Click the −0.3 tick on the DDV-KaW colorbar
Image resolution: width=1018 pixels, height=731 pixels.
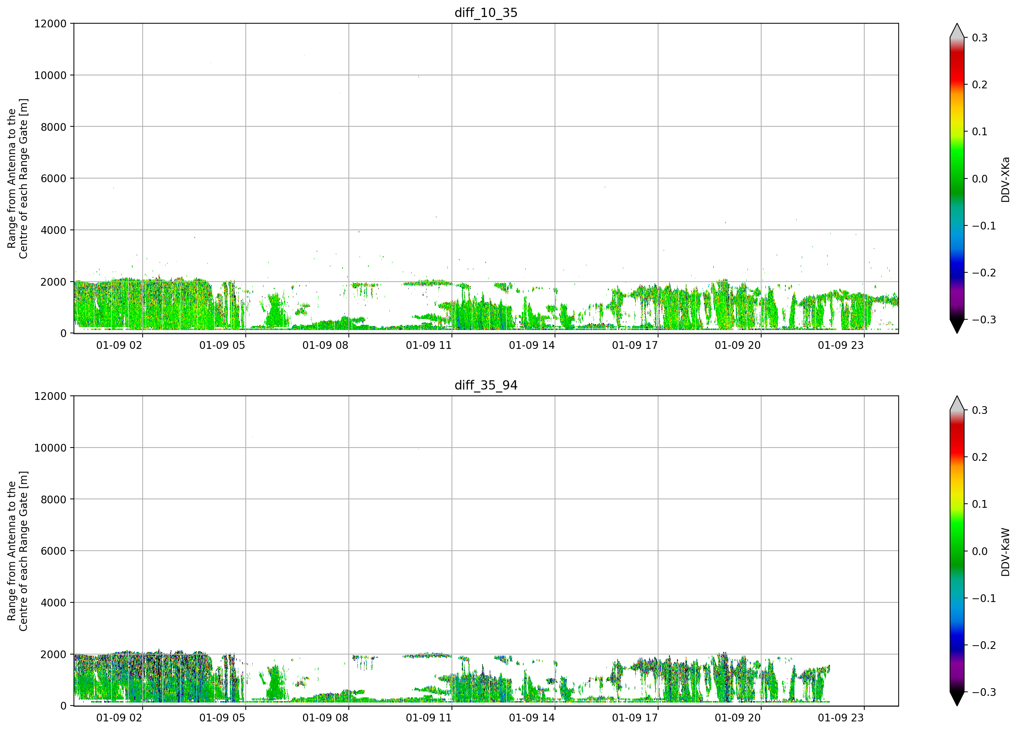(984, 693)
